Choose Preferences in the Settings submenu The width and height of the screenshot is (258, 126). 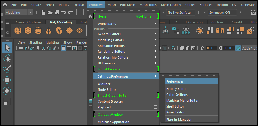(191, 81)
